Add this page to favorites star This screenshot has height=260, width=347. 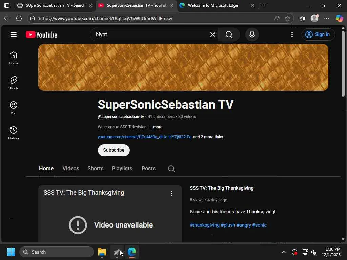coord(287,18)
